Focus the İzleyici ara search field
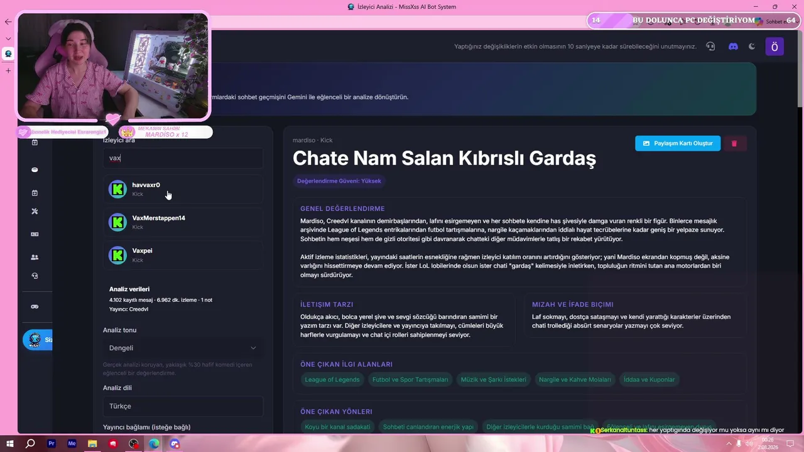This screenshot has width=804, height=452. click(x=183, y=158)
